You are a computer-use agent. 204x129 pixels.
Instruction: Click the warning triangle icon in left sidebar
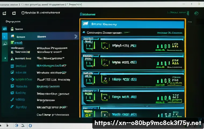pyautogui.click(x=12, y=58)
